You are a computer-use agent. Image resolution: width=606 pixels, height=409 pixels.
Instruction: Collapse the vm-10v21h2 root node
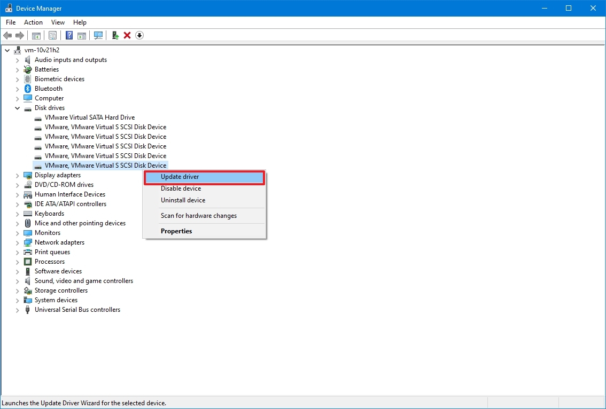tap(7, 50)
